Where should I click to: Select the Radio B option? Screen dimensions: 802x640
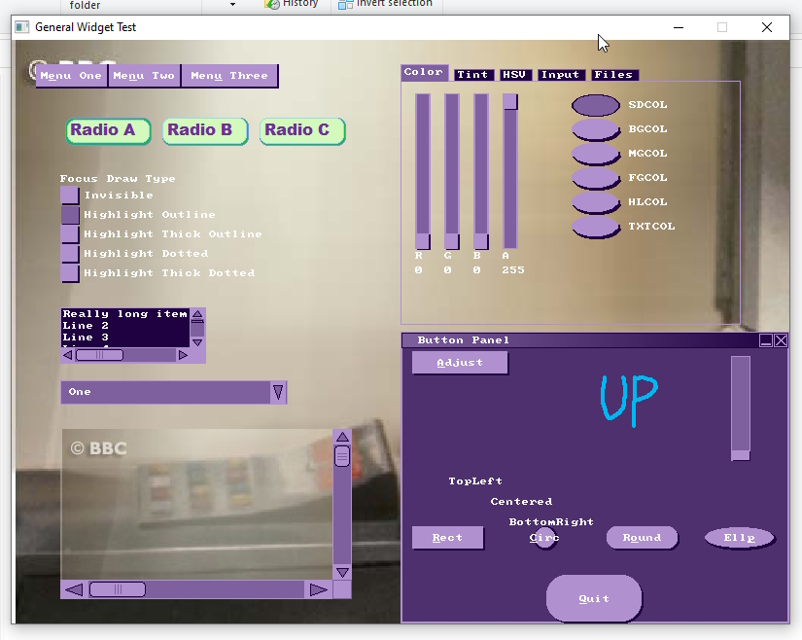204,130
